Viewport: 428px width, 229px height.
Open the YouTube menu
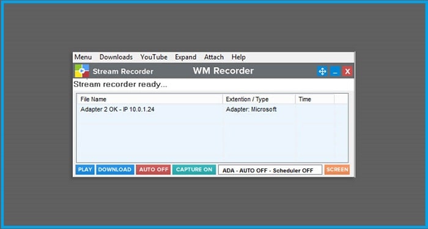point(154,57)
